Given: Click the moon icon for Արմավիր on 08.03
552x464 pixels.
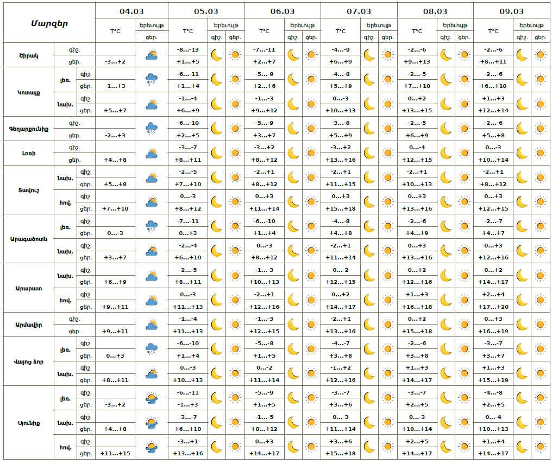Looking at the screenshot, I should (446, 325).
